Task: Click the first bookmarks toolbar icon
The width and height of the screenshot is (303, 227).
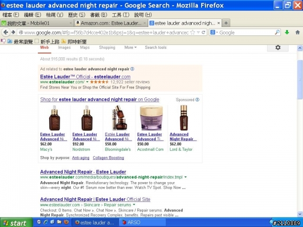Action: (3, 41)
